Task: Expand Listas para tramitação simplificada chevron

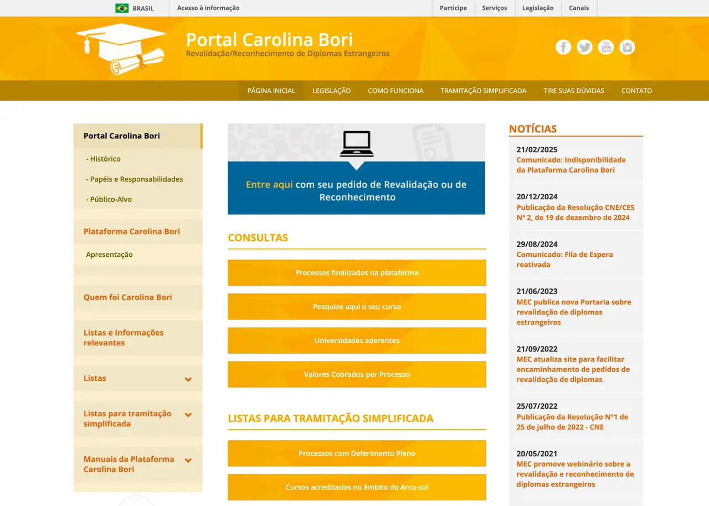Action: tap(188, 415)
